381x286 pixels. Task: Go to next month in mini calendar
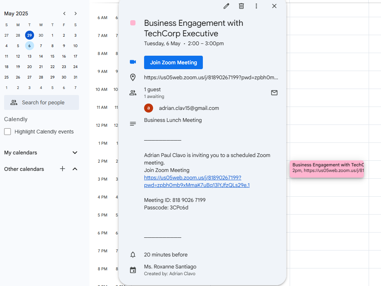[x=76, y=13]
